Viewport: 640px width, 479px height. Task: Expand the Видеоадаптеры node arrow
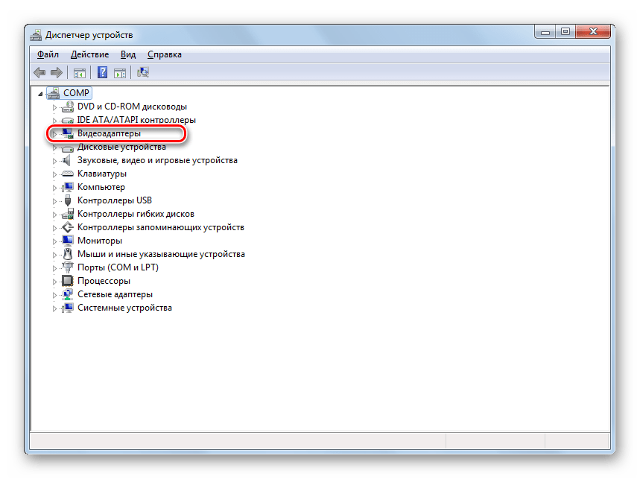pyautogui.click(x=54, y=134)
